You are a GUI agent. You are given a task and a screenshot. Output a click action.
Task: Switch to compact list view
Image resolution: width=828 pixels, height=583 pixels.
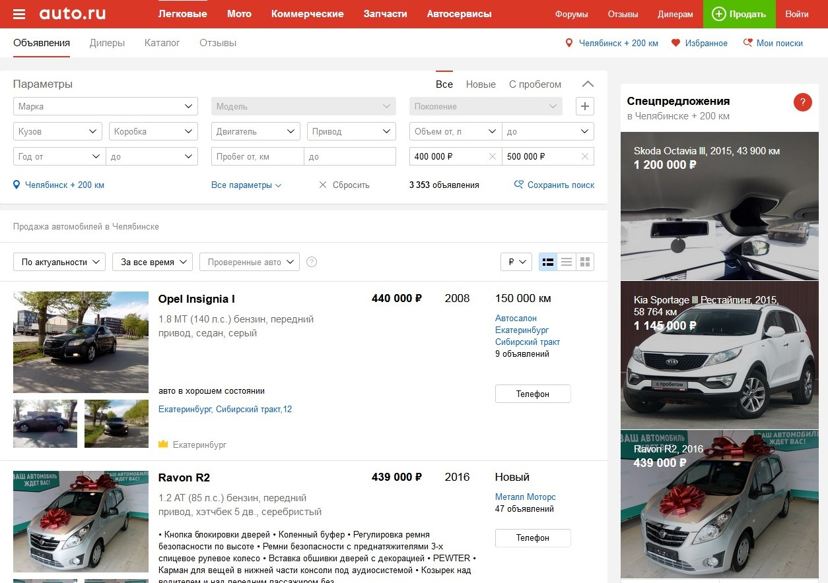coord(567,262)
